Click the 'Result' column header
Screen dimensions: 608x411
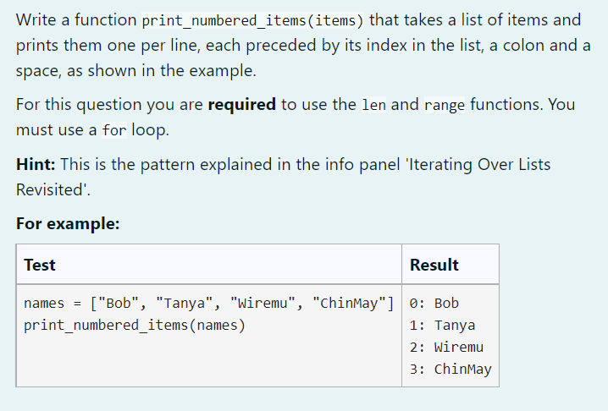click(x=434, y=265)
